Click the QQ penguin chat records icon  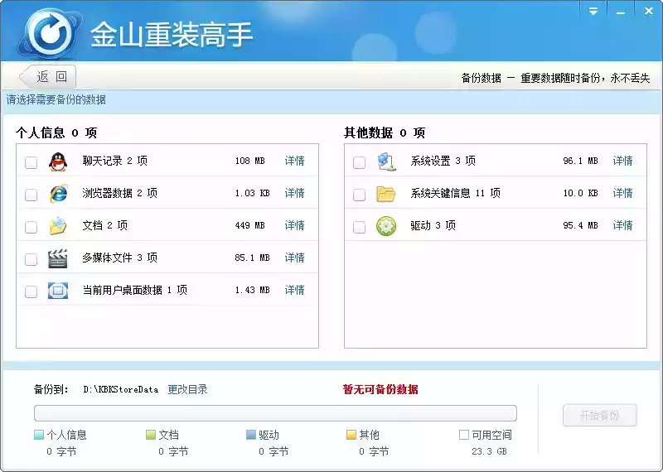(x=58, y=161)
